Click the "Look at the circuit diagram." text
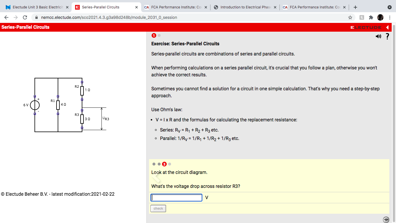 [179, 172]
